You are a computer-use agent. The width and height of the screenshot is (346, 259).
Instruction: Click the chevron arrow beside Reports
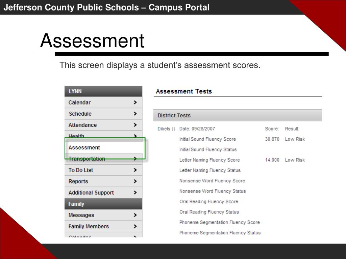[x=135, y=181]
